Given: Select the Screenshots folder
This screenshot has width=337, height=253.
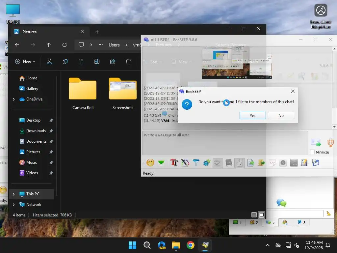Looking at the screenshot, I should (x=123, y=94).
